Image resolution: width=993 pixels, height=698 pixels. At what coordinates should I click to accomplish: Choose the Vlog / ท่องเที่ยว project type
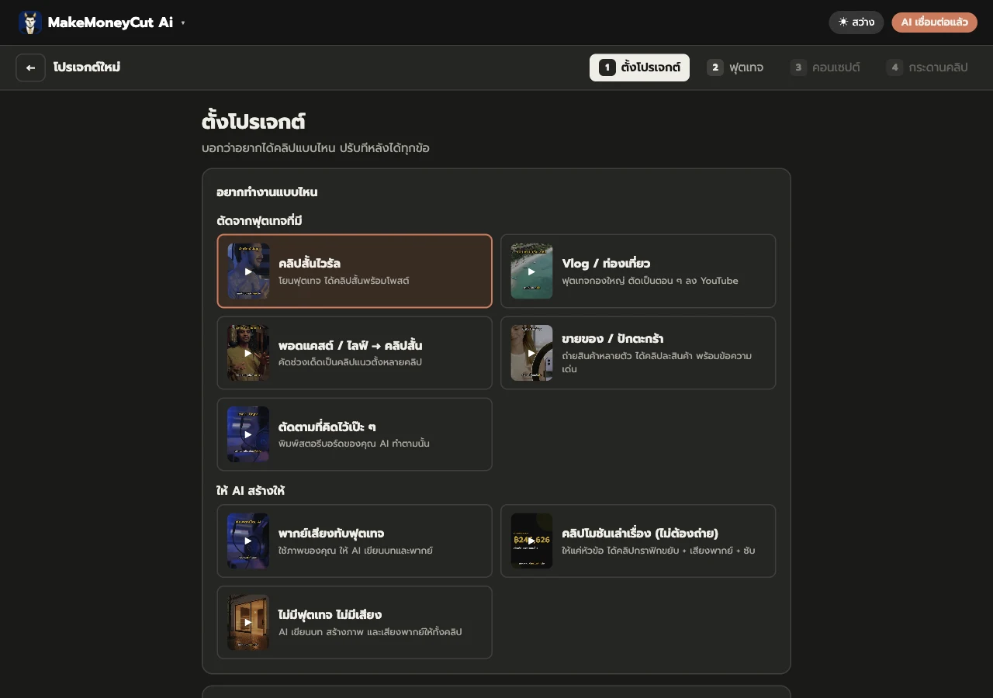638,271
